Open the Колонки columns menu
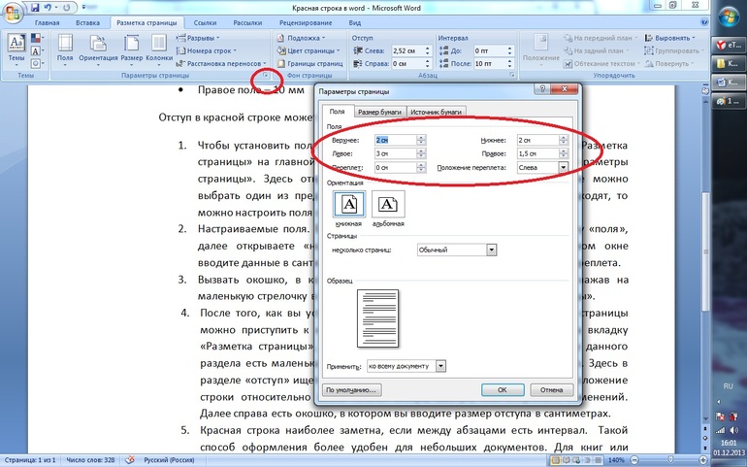Image resolution: width=747 pixels, height=467 pixels. point(159,50)
